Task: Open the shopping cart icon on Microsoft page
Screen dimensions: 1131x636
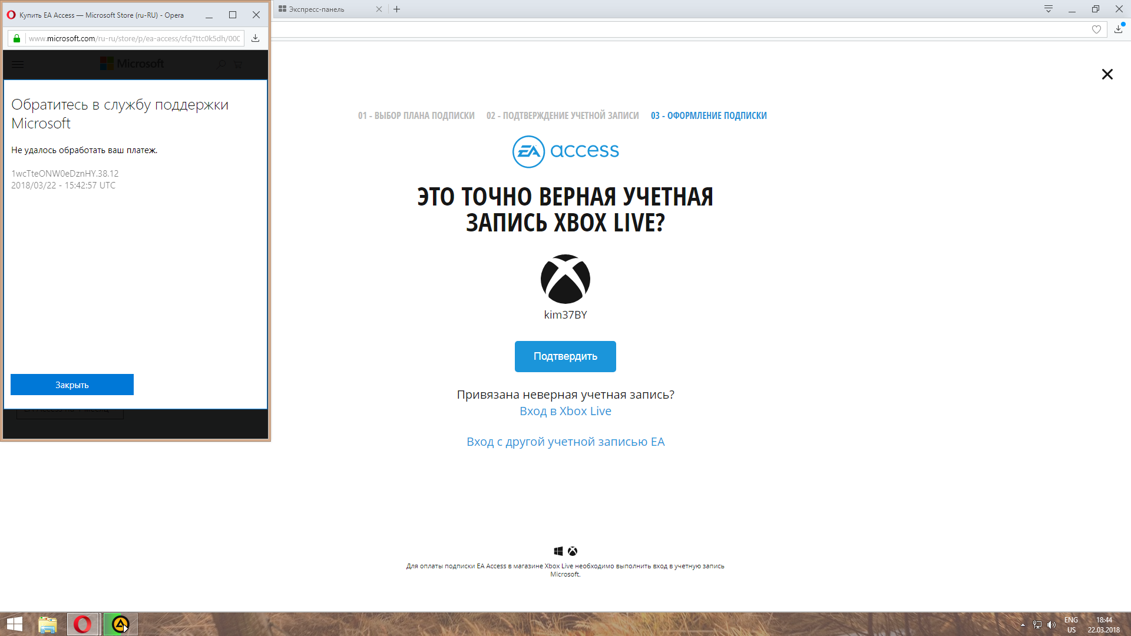Action: pyautogui.click(x=238, y=64)
